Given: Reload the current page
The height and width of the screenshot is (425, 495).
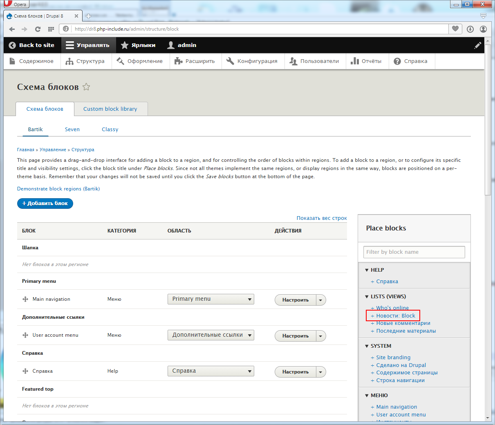Looking at the screenshot, I should 38,29.
